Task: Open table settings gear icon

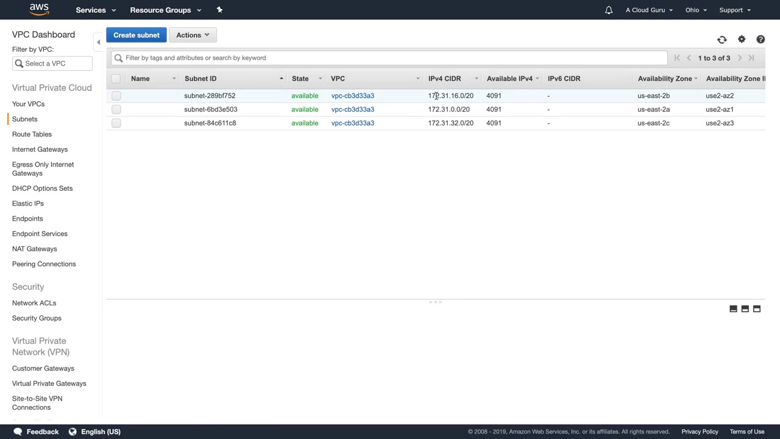Action: [x=742, y=40]
